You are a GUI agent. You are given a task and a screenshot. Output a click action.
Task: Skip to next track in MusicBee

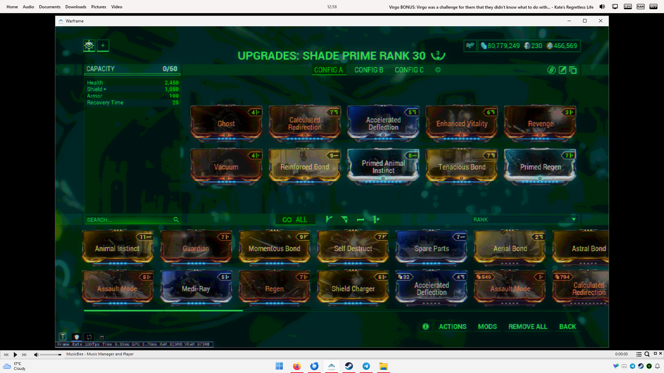pyautogui.click(x=24, y=354)
